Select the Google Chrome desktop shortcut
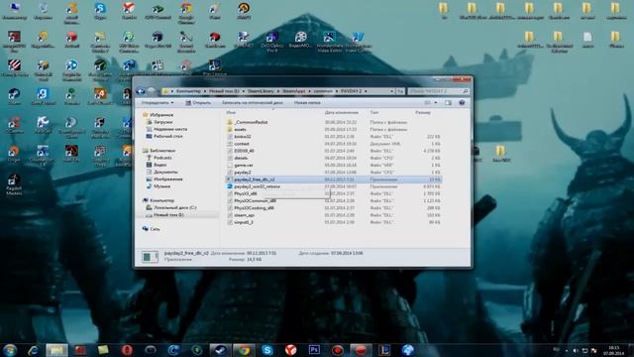 (186, 13)
